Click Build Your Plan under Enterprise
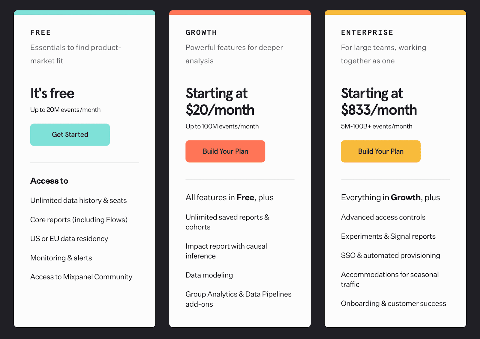 (380, 151)
